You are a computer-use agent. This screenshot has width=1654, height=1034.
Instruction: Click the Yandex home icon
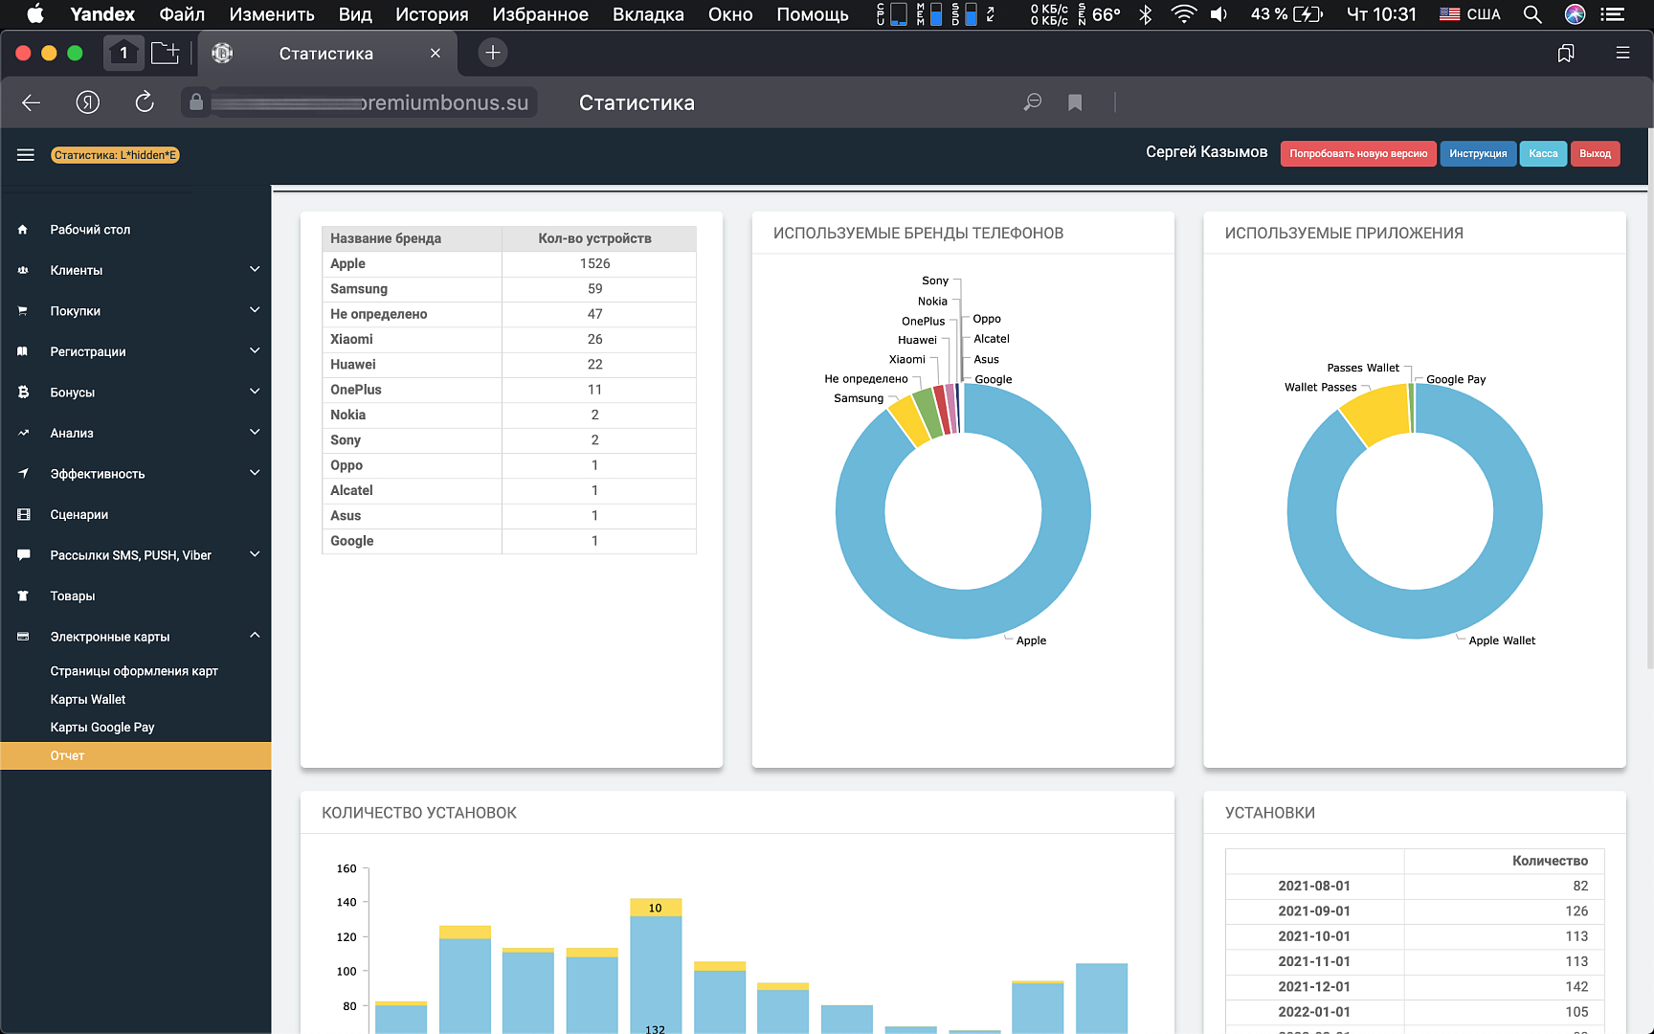[x=88, y=102]
